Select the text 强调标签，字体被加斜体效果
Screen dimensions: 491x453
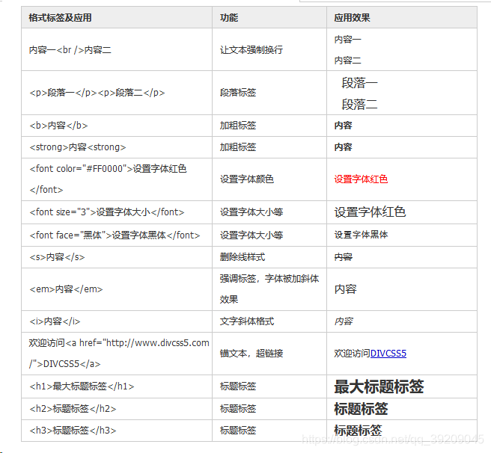[x=269, y=289]
